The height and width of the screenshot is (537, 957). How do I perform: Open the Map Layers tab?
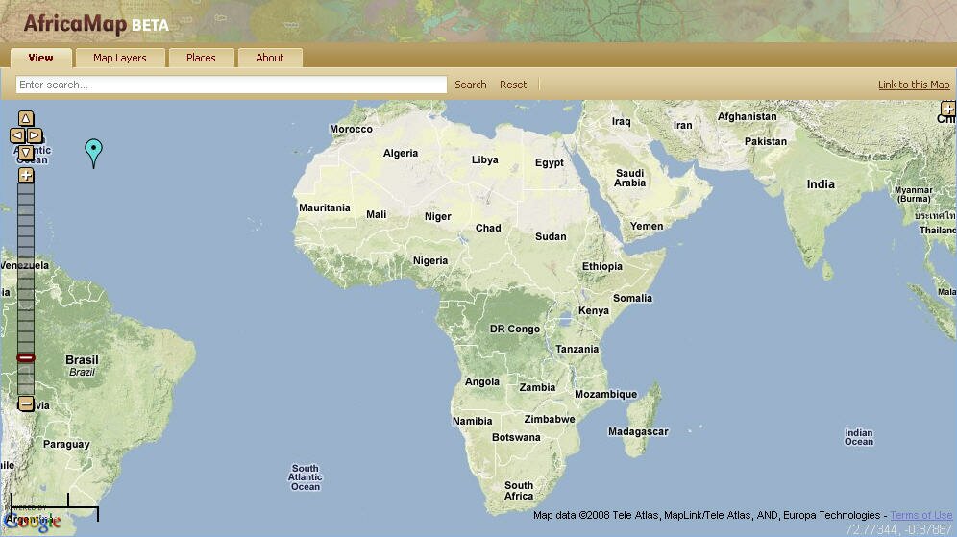(x=119, y=58)
